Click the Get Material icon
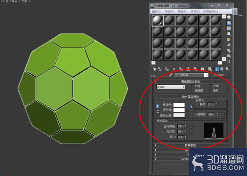Image resolution: width=247 pixels, height=176 pixels. click(x=155, y=69)
